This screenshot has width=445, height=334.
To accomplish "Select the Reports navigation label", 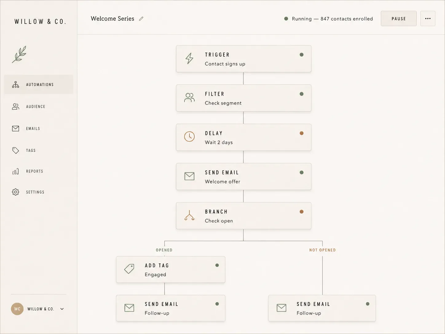I will click(34, 171).
